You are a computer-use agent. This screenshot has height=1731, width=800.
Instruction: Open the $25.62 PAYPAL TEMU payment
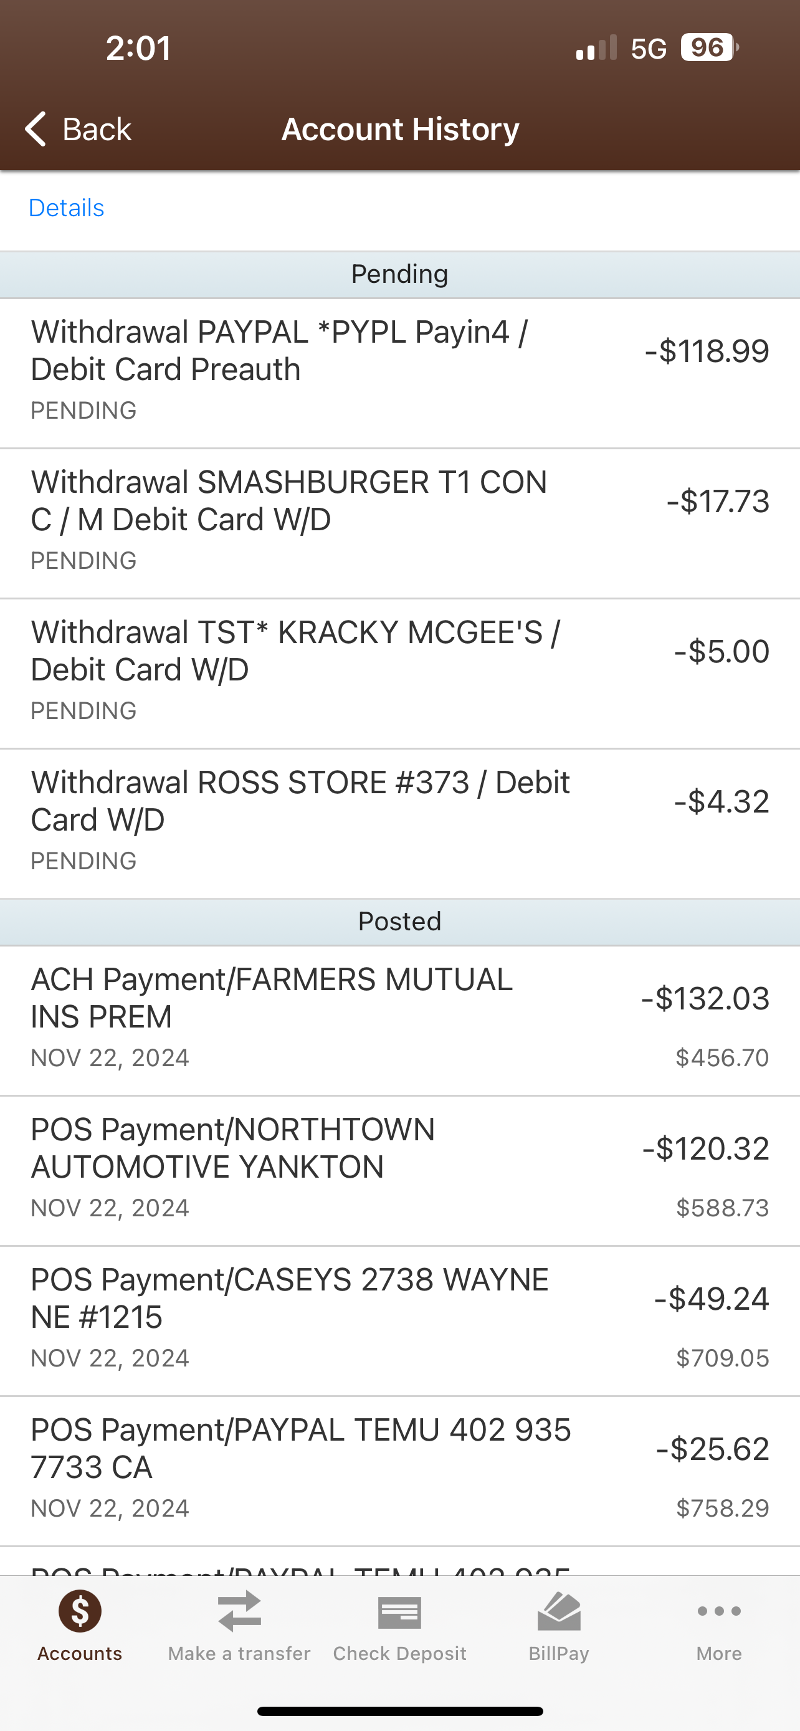pyautogui.click(x=399, y=1471)
